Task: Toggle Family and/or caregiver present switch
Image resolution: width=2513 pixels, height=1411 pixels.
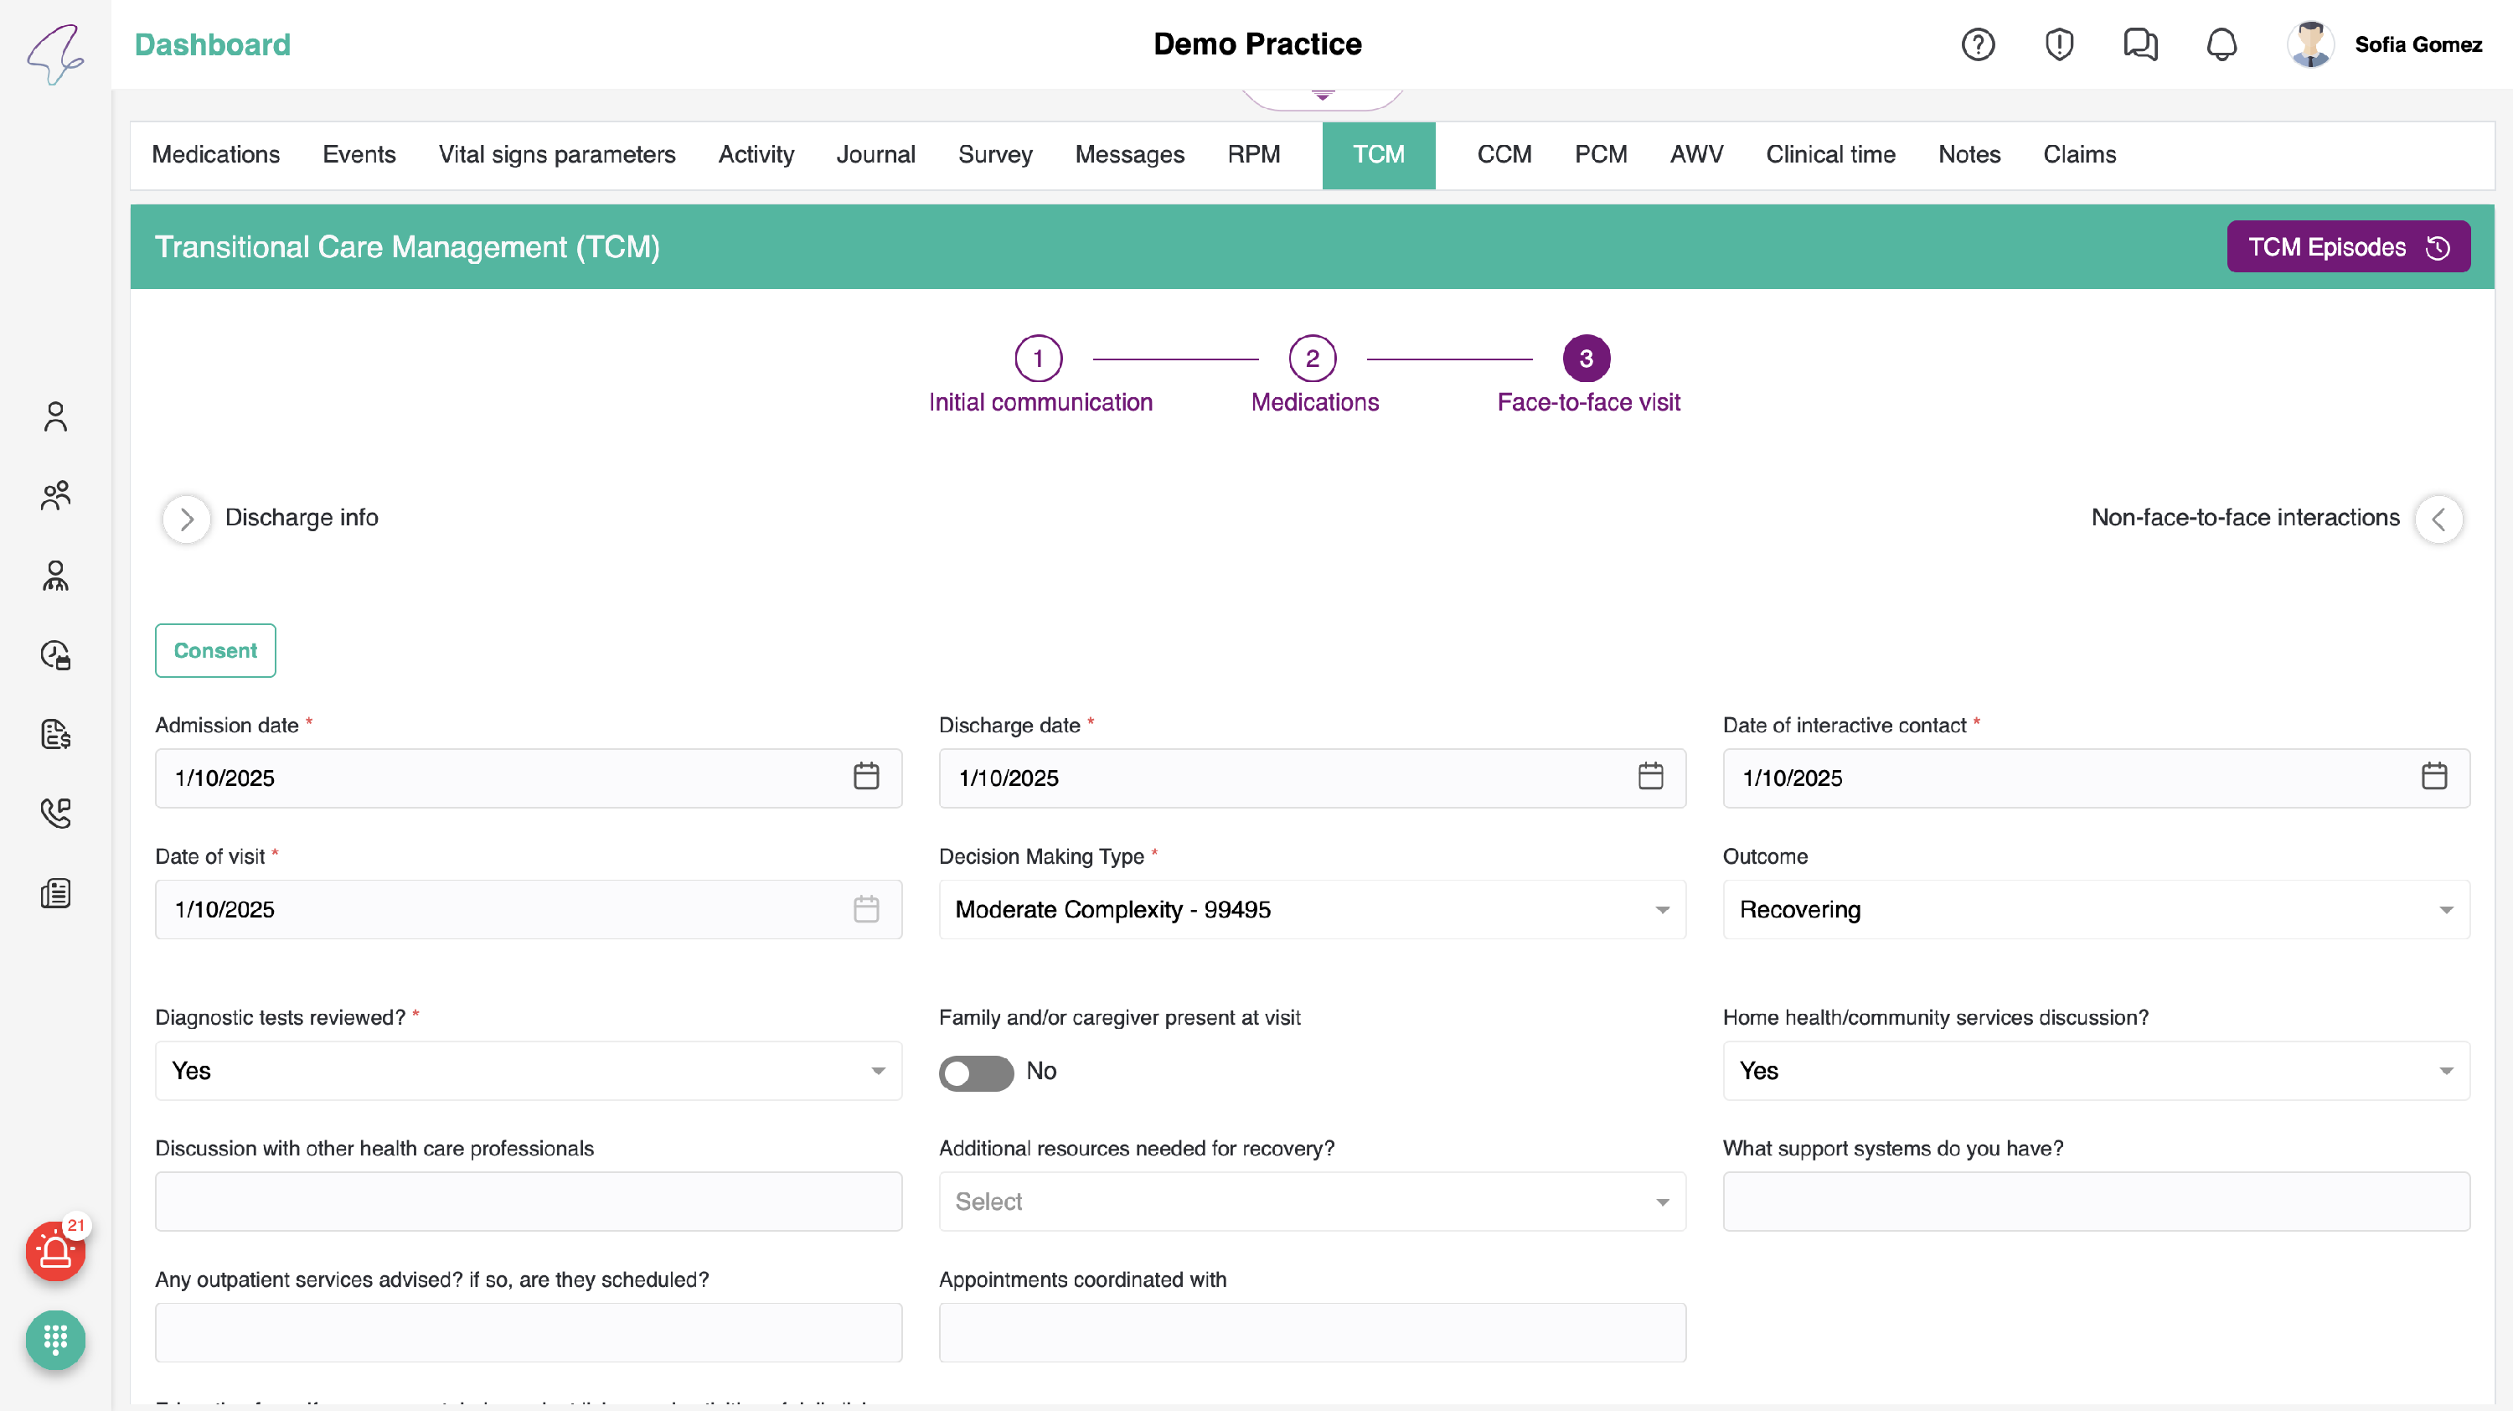Action: [x=976, y=1072]
